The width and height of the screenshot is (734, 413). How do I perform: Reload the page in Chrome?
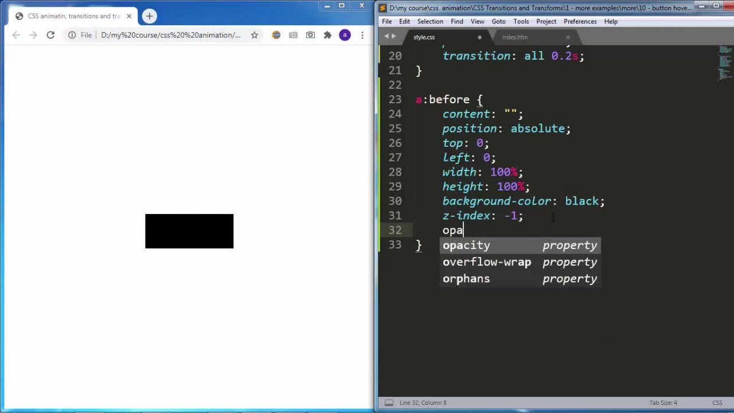[50, 35]
